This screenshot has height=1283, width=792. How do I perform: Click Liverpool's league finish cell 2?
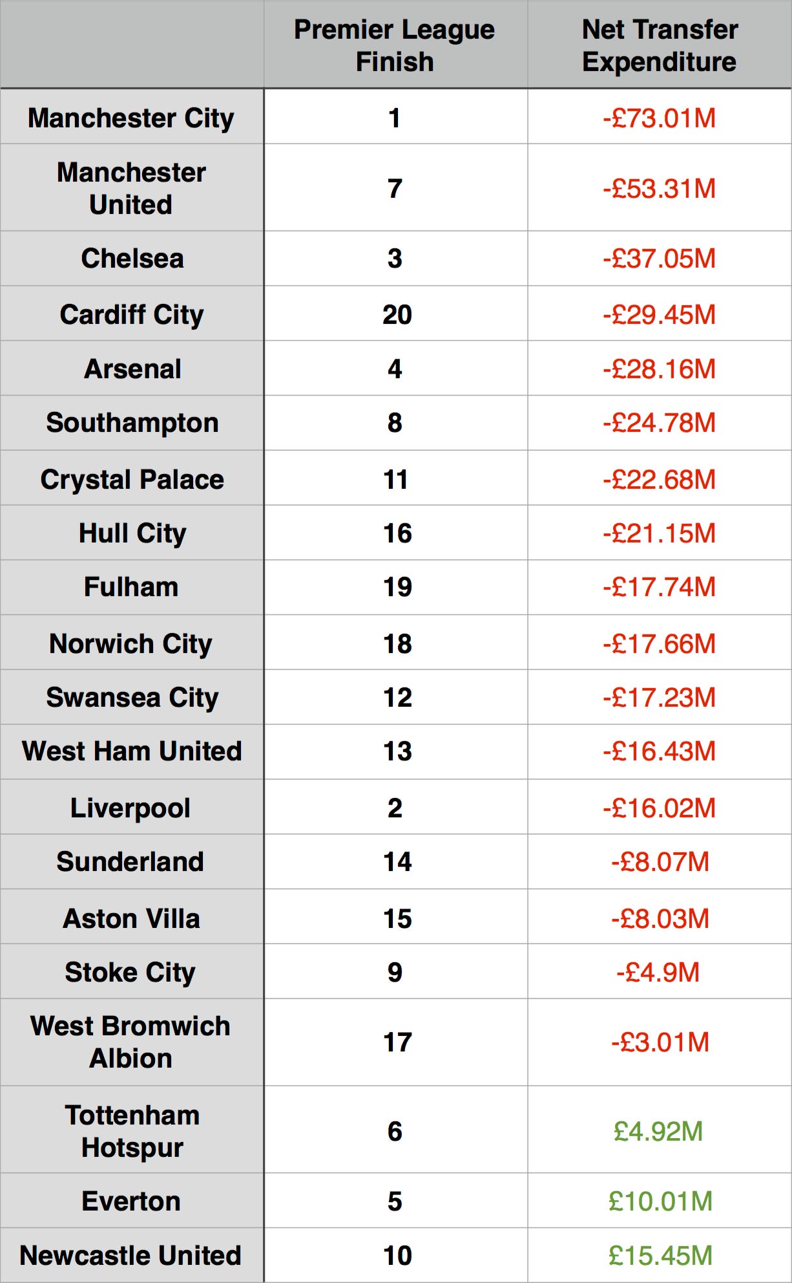coord(395,807)
